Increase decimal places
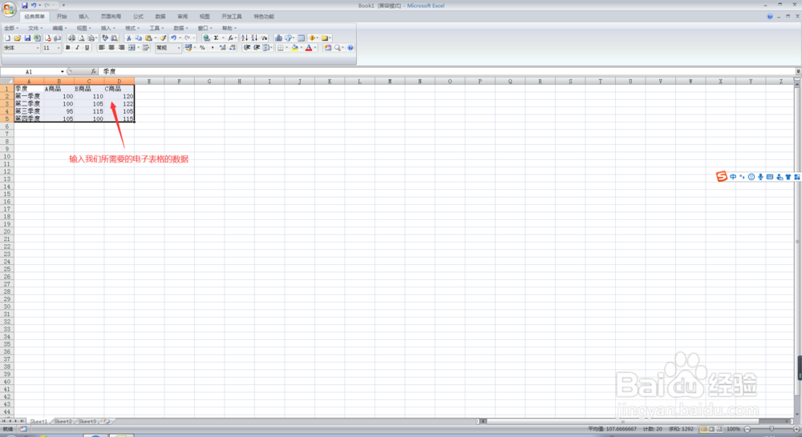802x437 pixels. click(222, 47)
